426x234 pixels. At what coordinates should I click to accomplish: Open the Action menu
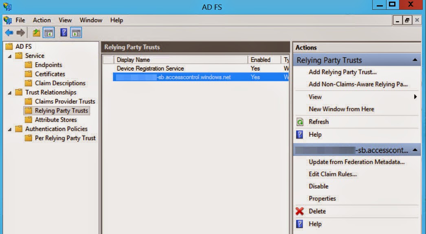(42, 20)
